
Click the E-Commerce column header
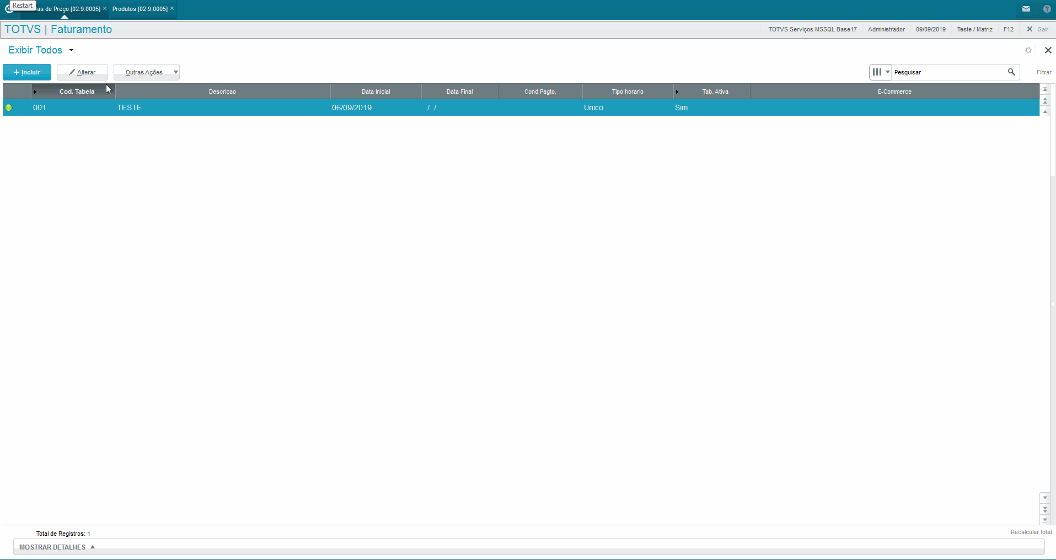pos(894,91)
